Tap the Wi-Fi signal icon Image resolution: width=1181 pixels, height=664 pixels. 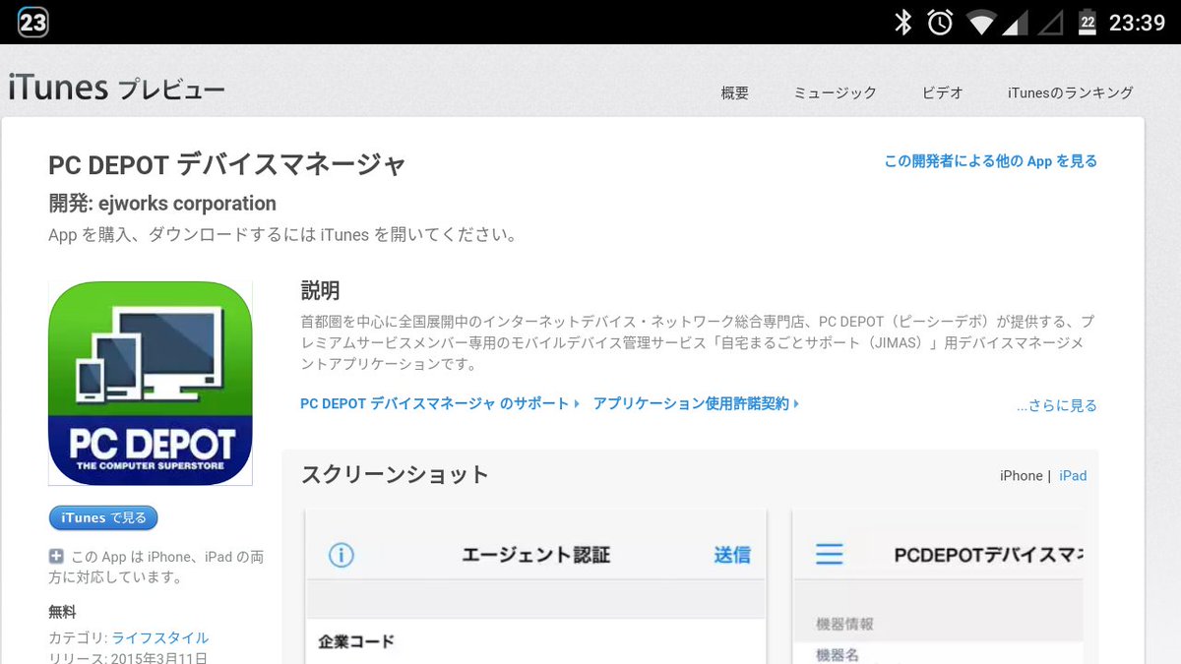pos(982,22)
